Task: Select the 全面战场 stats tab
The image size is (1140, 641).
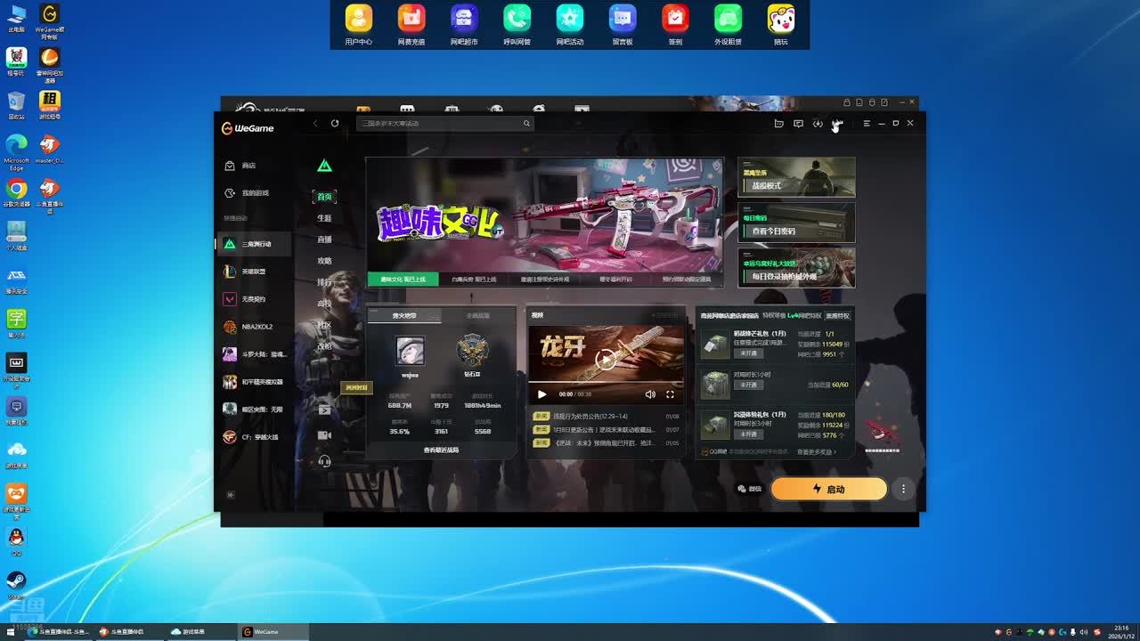Action: tap(478, 316)
